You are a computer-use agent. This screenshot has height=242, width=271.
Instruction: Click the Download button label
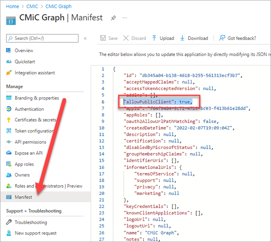(198, 38)
